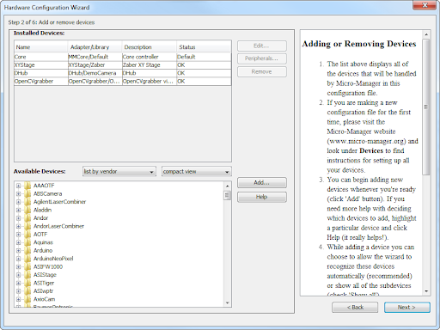Click the ASITiger folder icon
Screen dimensions: 440x330
coord(27,283)
